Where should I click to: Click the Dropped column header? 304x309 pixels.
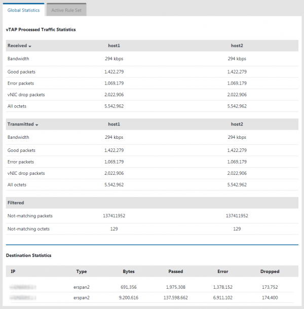(x=270, y=272)
